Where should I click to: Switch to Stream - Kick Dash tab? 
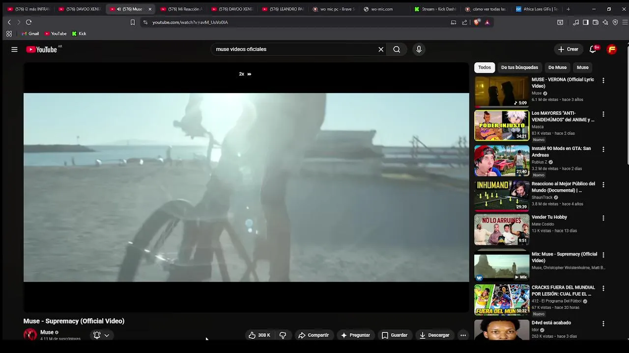[x=435, y=9]
